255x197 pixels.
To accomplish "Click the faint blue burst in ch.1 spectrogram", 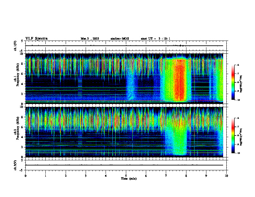I will click(131, 87).
